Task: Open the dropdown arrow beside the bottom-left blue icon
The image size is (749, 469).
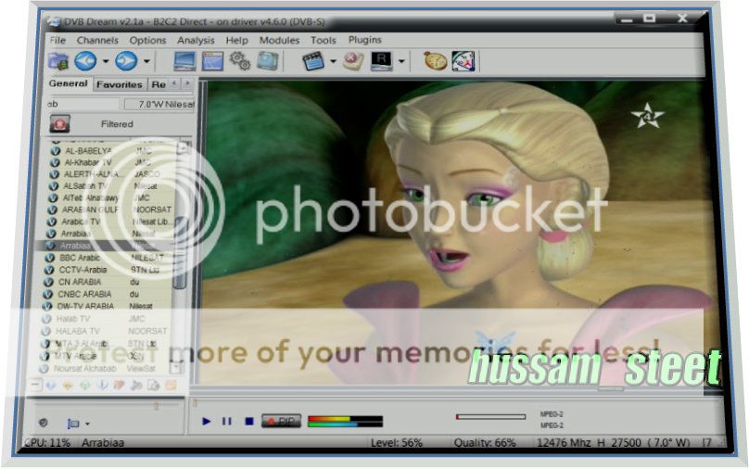Action: point(87,424)
